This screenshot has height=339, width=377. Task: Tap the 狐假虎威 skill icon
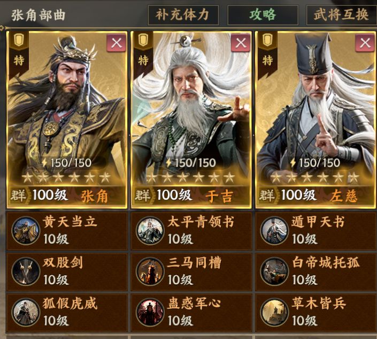26,312
